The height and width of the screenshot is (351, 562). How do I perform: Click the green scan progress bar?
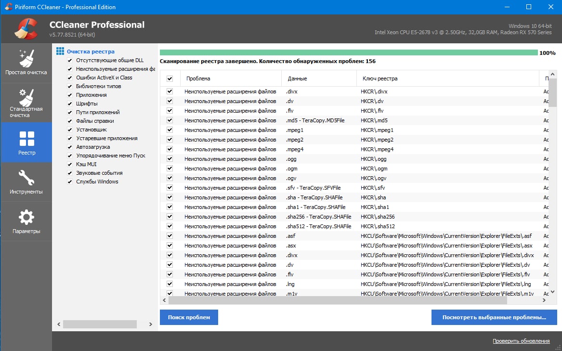[x=349, y=52]
